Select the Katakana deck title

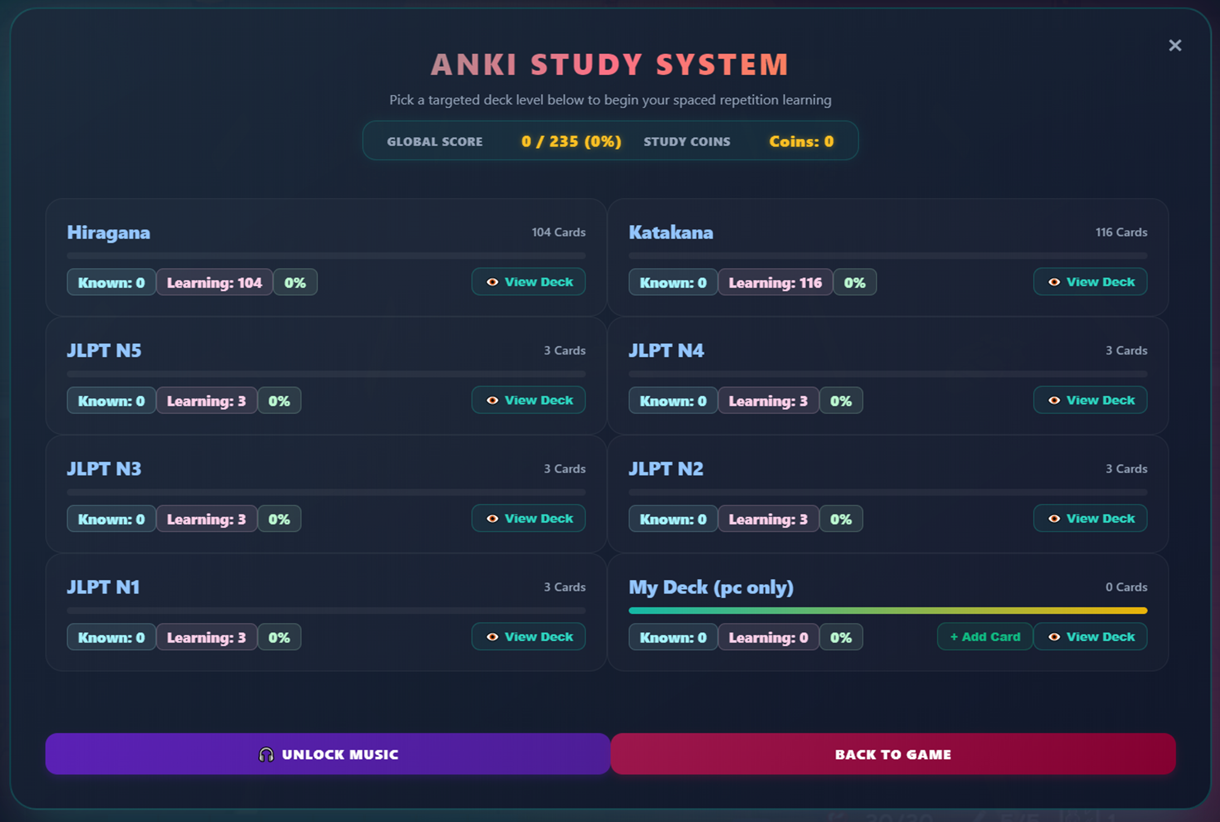[x=671, y=232]
